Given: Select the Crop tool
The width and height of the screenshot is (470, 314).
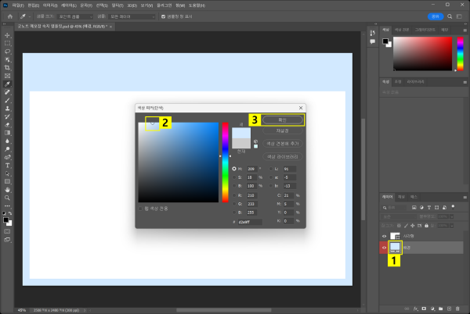Looking at the screenshot, I should click(x=7, y=67).
